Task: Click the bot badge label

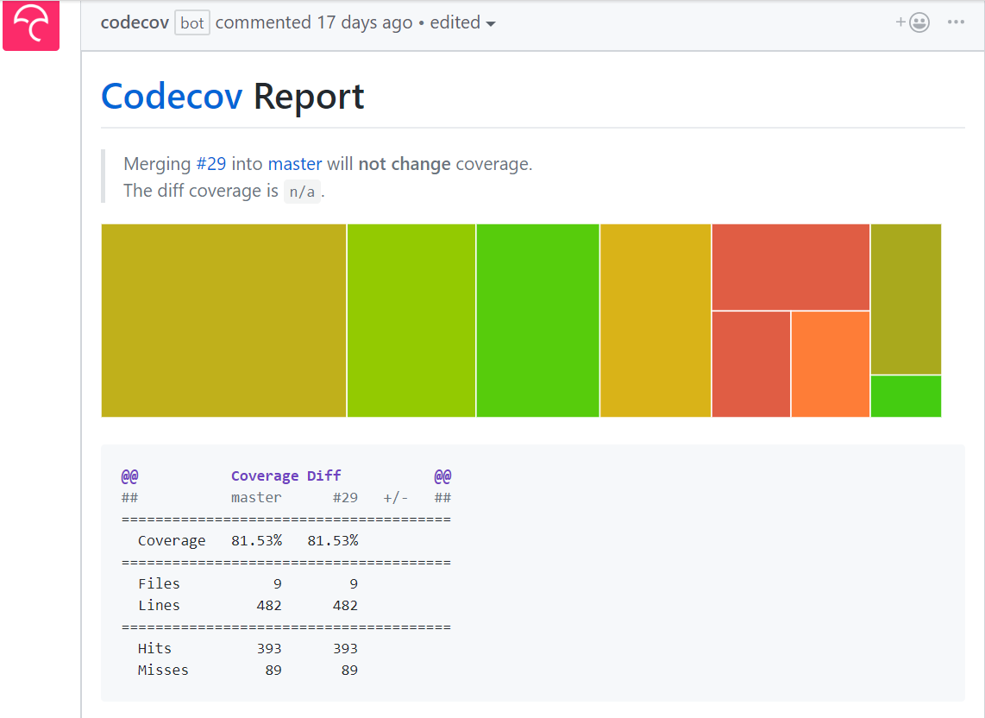Action: click(191, 22)
